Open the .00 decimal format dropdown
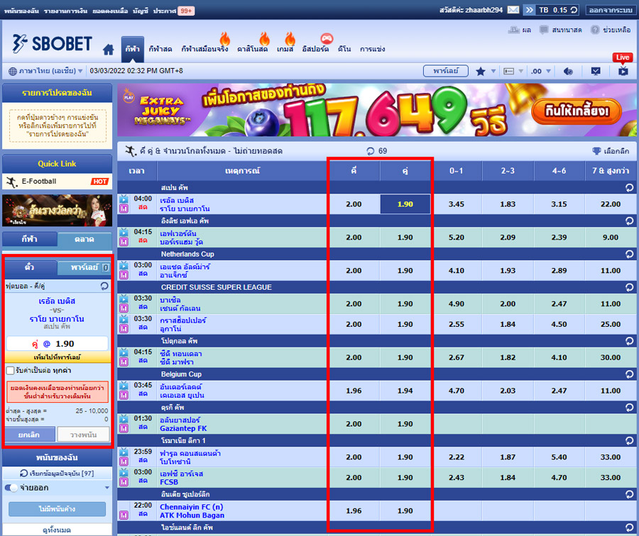 click(x=541, y=71)
